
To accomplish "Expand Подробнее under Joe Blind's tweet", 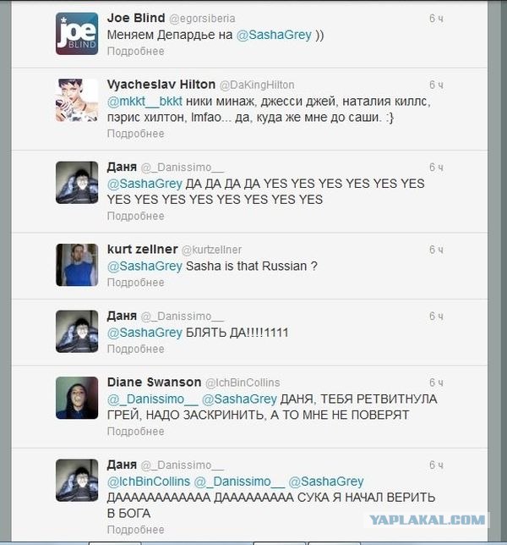I will point(136,51).
